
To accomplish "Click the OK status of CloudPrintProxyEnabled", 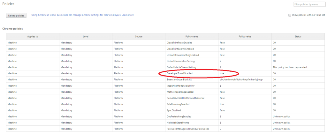I will pos(274,43).
